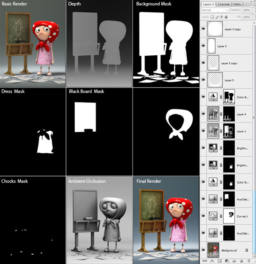This screenshot has height=264, width=256.
Task: Switch to the Paths tab
Action: click(x=237, y=4)
